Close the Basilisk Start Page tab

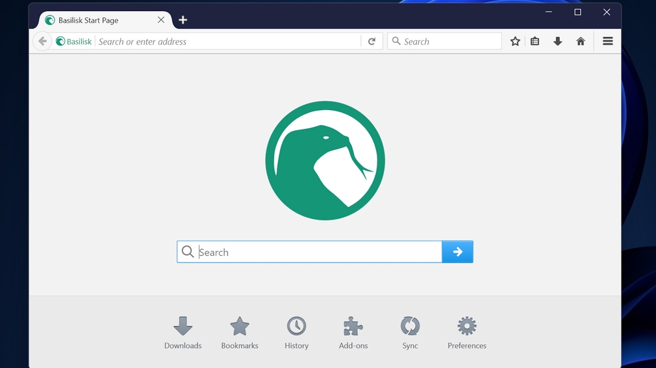coord(160,19)
